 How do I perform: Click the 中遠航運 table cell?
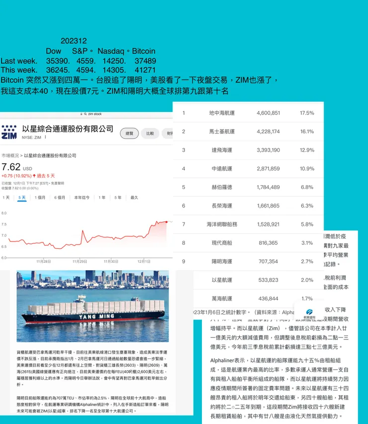(222, 169)
